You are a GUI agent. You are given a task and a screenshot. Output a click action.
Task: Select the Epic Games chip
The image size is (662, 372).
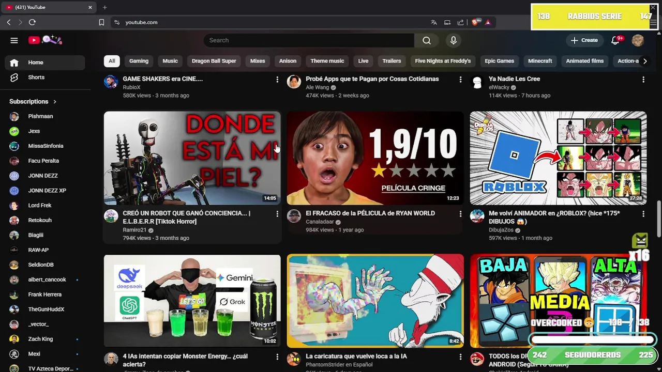coord(499,61)
